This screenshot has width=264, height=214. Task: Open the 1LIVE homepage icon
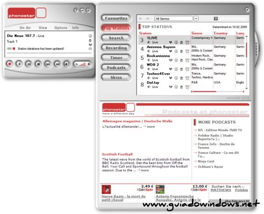click(x=182, y=42)
